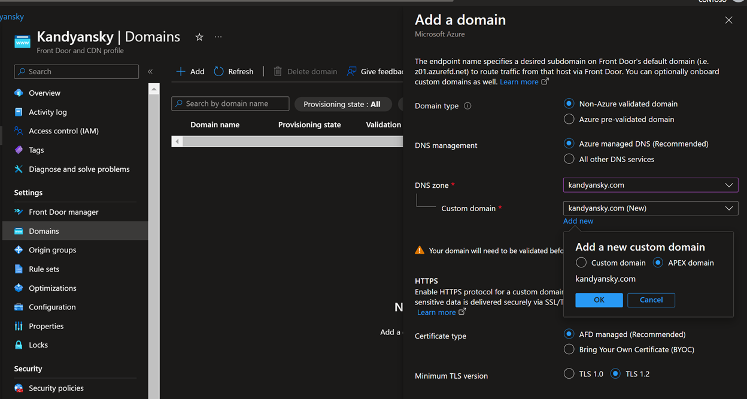
Task: Click the Access control (IAM) icon
Action: [x=19, y=131]
